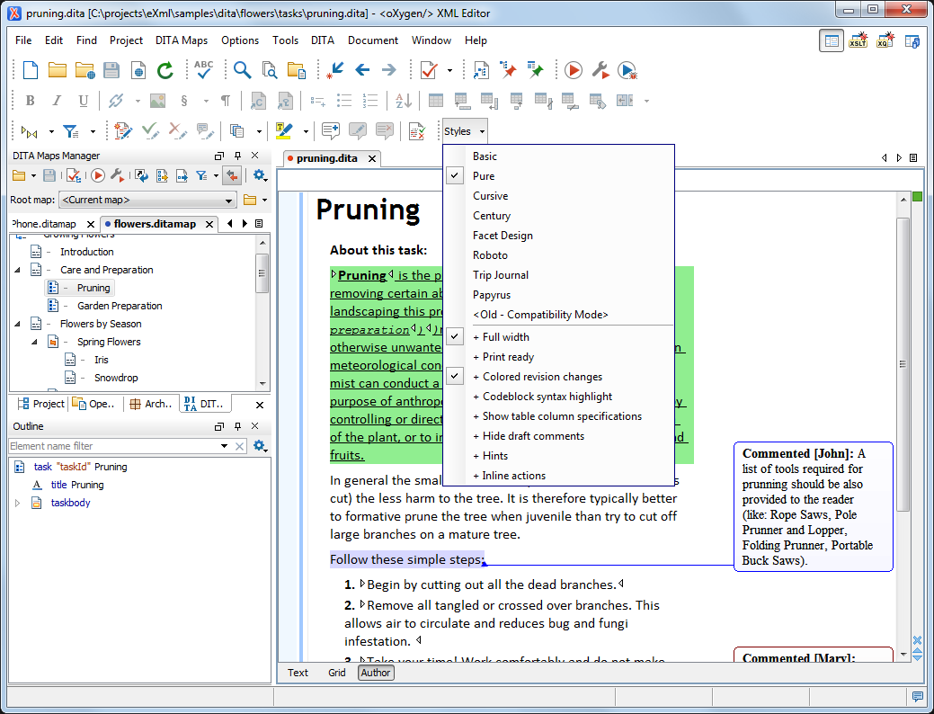Open the element name filter dropdown arrow

pos(224,446)
